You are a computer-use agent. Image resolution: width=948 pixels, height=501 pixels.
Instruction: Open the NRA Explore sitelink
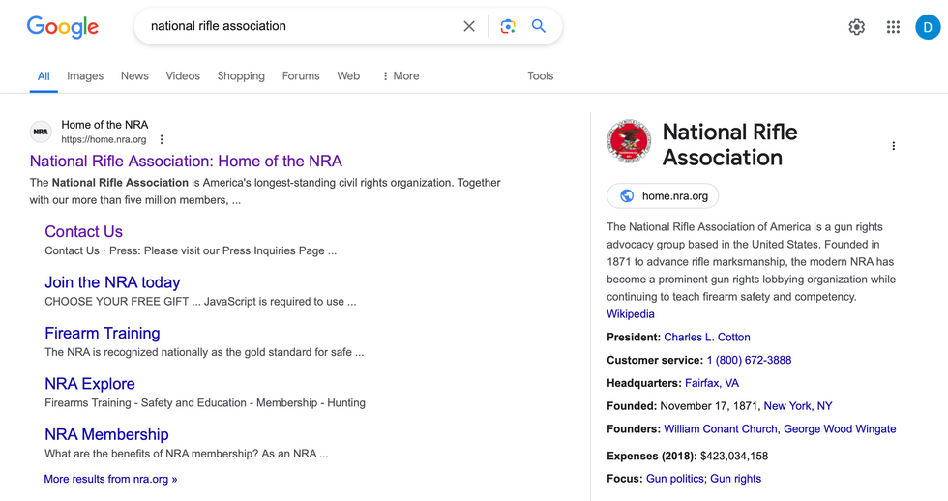[89, 384]
